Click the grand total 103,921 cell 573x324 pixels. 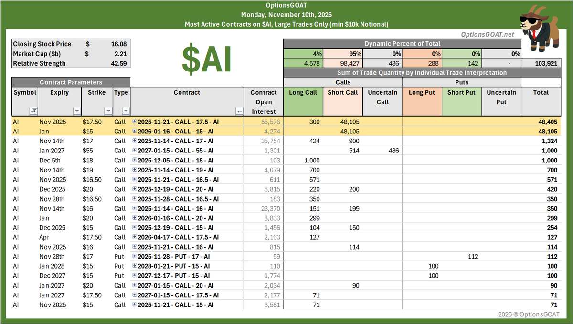pyautogui.click(x=541, y=63)
